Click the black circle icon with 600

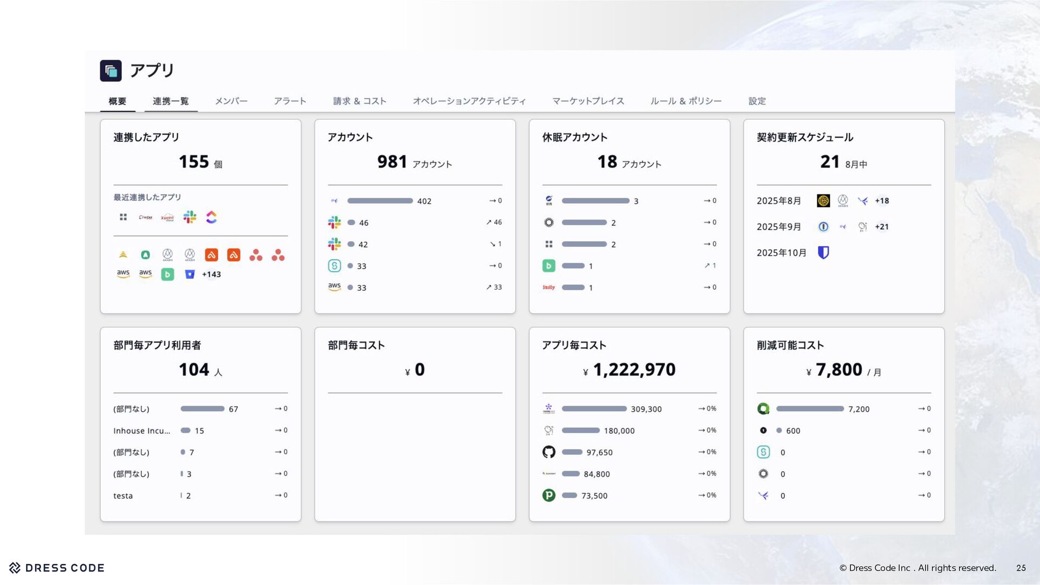point(763,431)
